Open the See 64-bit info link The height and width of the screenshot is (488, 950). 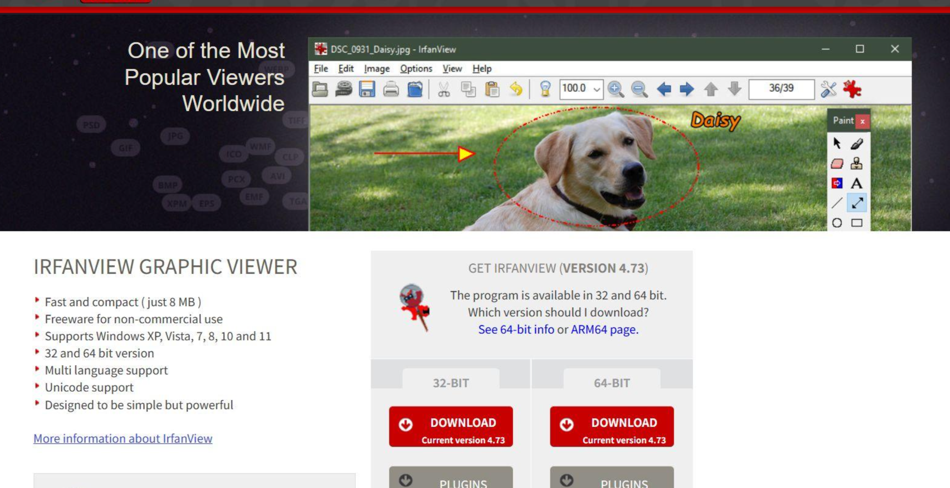click(516, 329)
